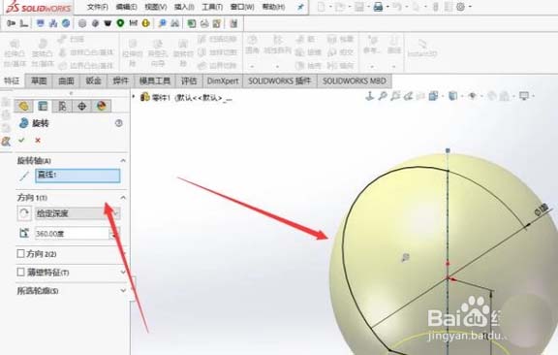
Task: Expand the Print dropdown arrow
Action: [x=387, y=7]
